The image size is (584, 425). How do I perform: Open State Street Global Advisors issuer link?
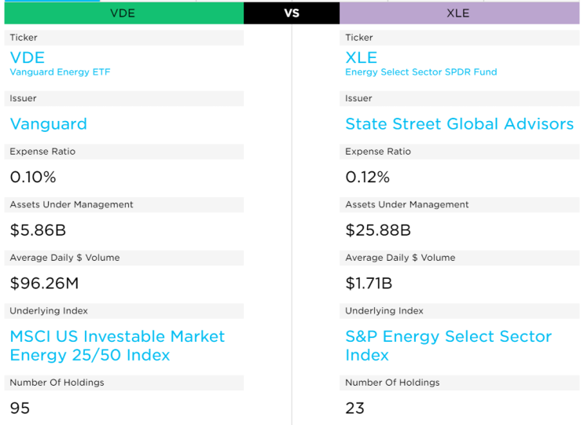tap(460, 124)
